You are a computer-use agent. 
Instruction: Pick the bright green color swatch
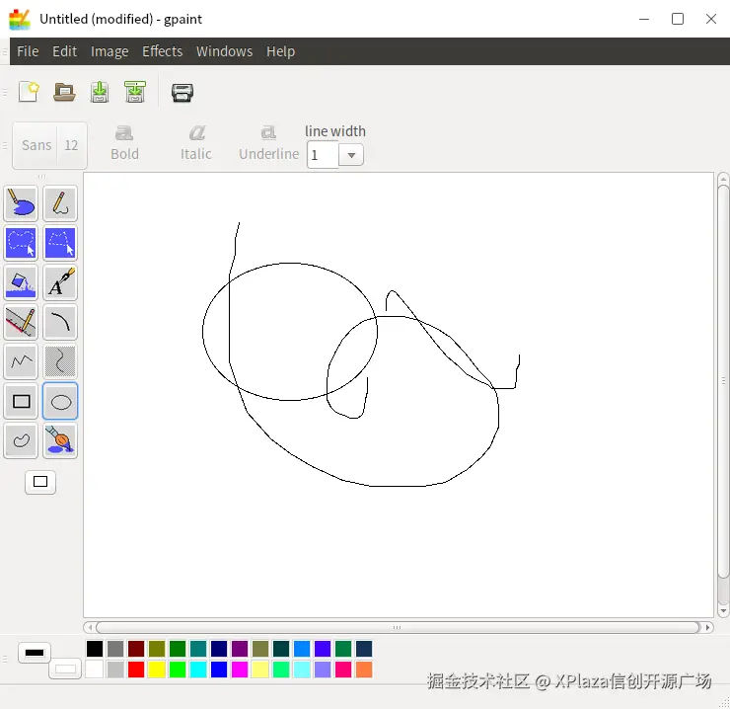[178, 670]
